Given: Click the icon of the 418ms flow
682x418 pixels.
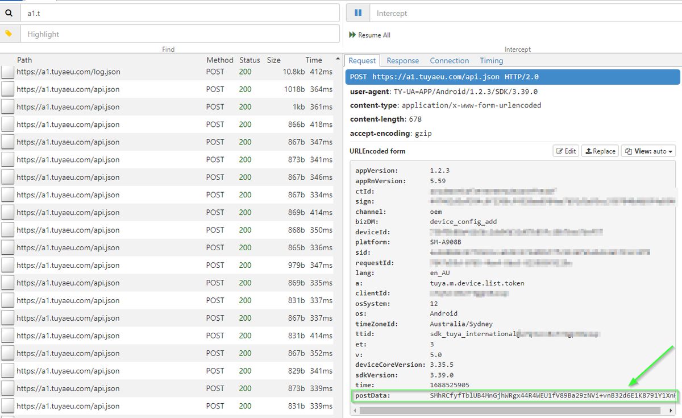Looking at the screenshot, I should point(7,125).
